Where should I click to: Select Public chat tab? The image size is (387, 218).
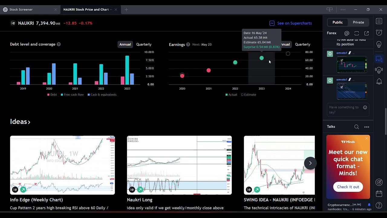[338, 22]
